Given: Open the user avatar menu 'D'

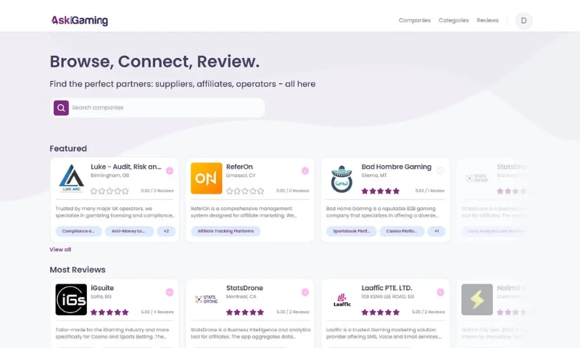Looking at the screenshot, I should (x=523, y=20).
